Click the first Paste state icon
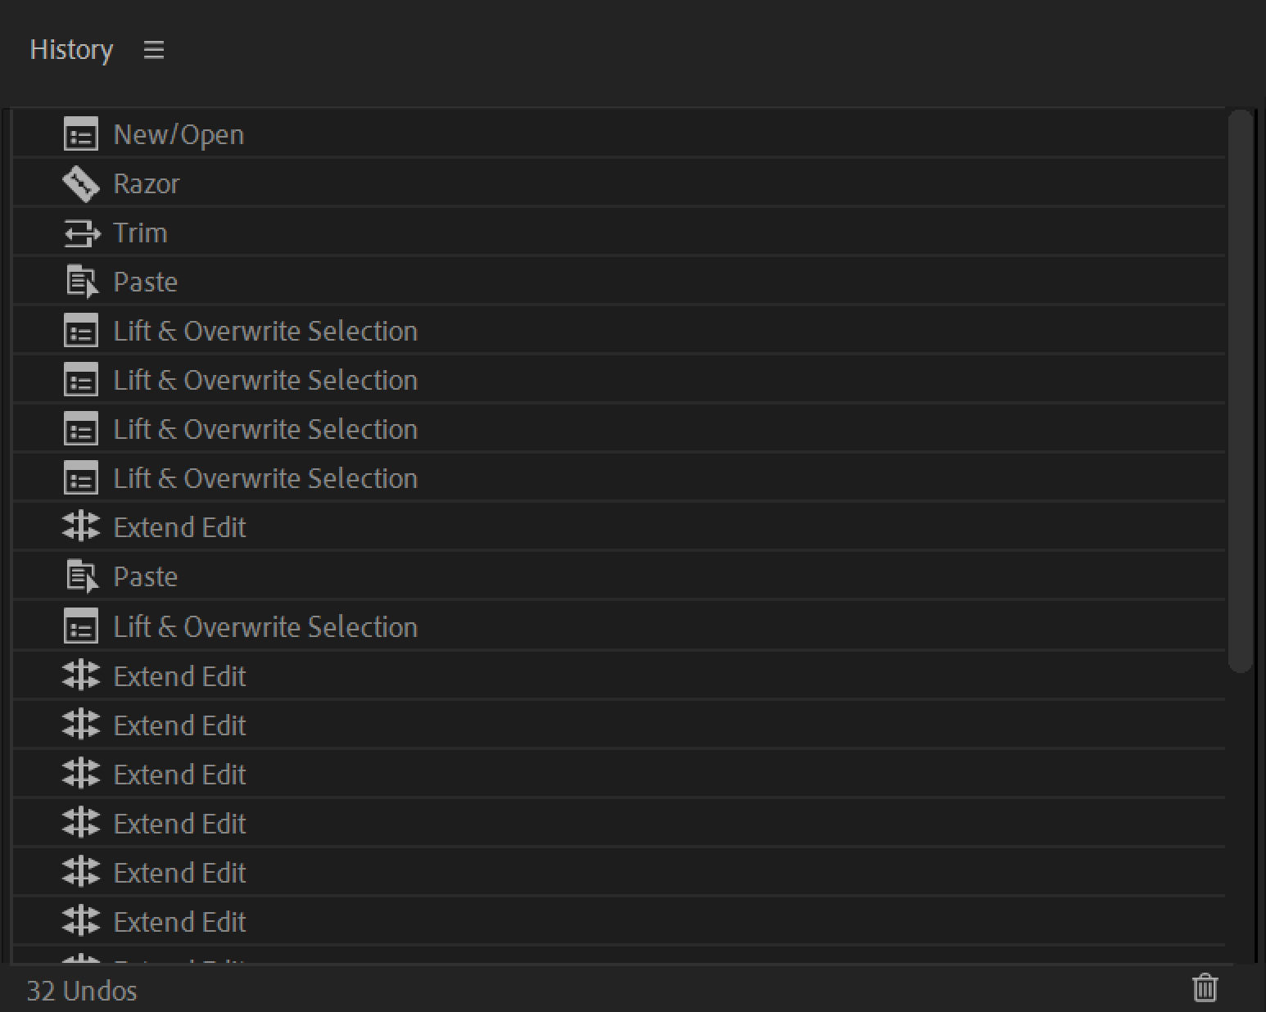Viewport: 1266px width, 1012px height. (80, 282)
